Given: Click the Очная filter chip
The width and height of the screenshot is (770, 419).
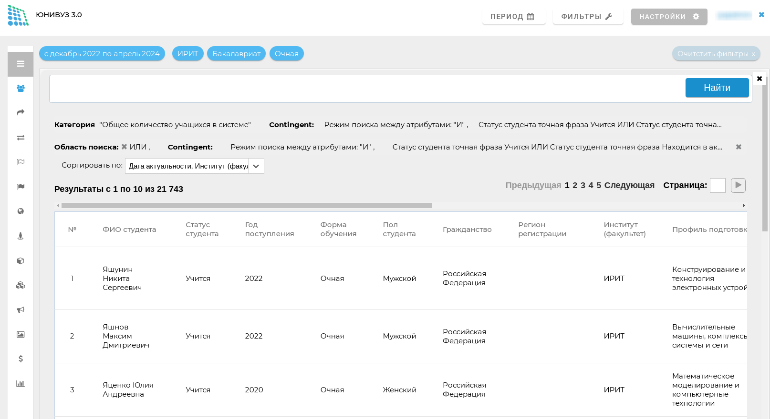Looking at the screenshot, I should click(x=287, y=54).
